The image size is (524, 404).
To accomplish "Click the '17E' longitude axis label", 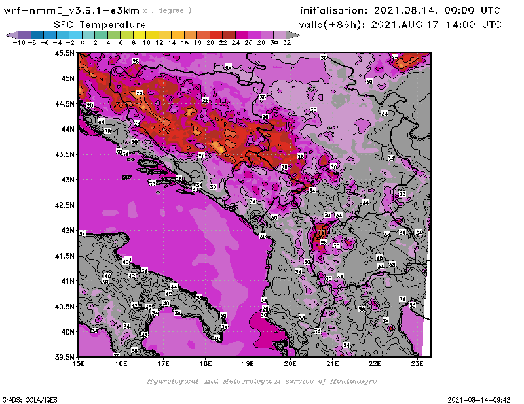I will coord(163,363).
